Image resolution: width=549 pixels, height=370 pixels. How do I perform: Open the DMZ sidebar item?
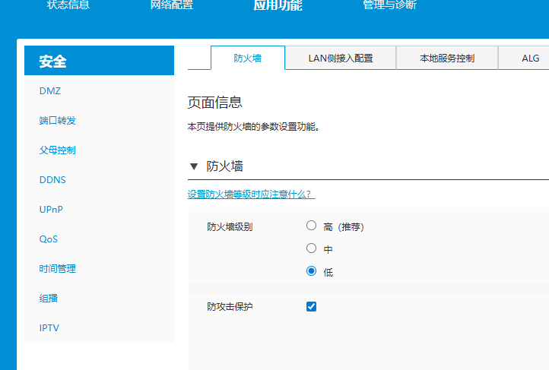click(50, 91)
